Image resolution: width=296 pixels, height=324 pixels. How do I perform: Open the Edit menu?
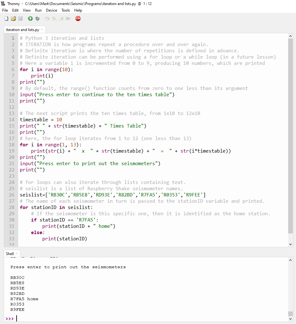(x=15, y=10)
